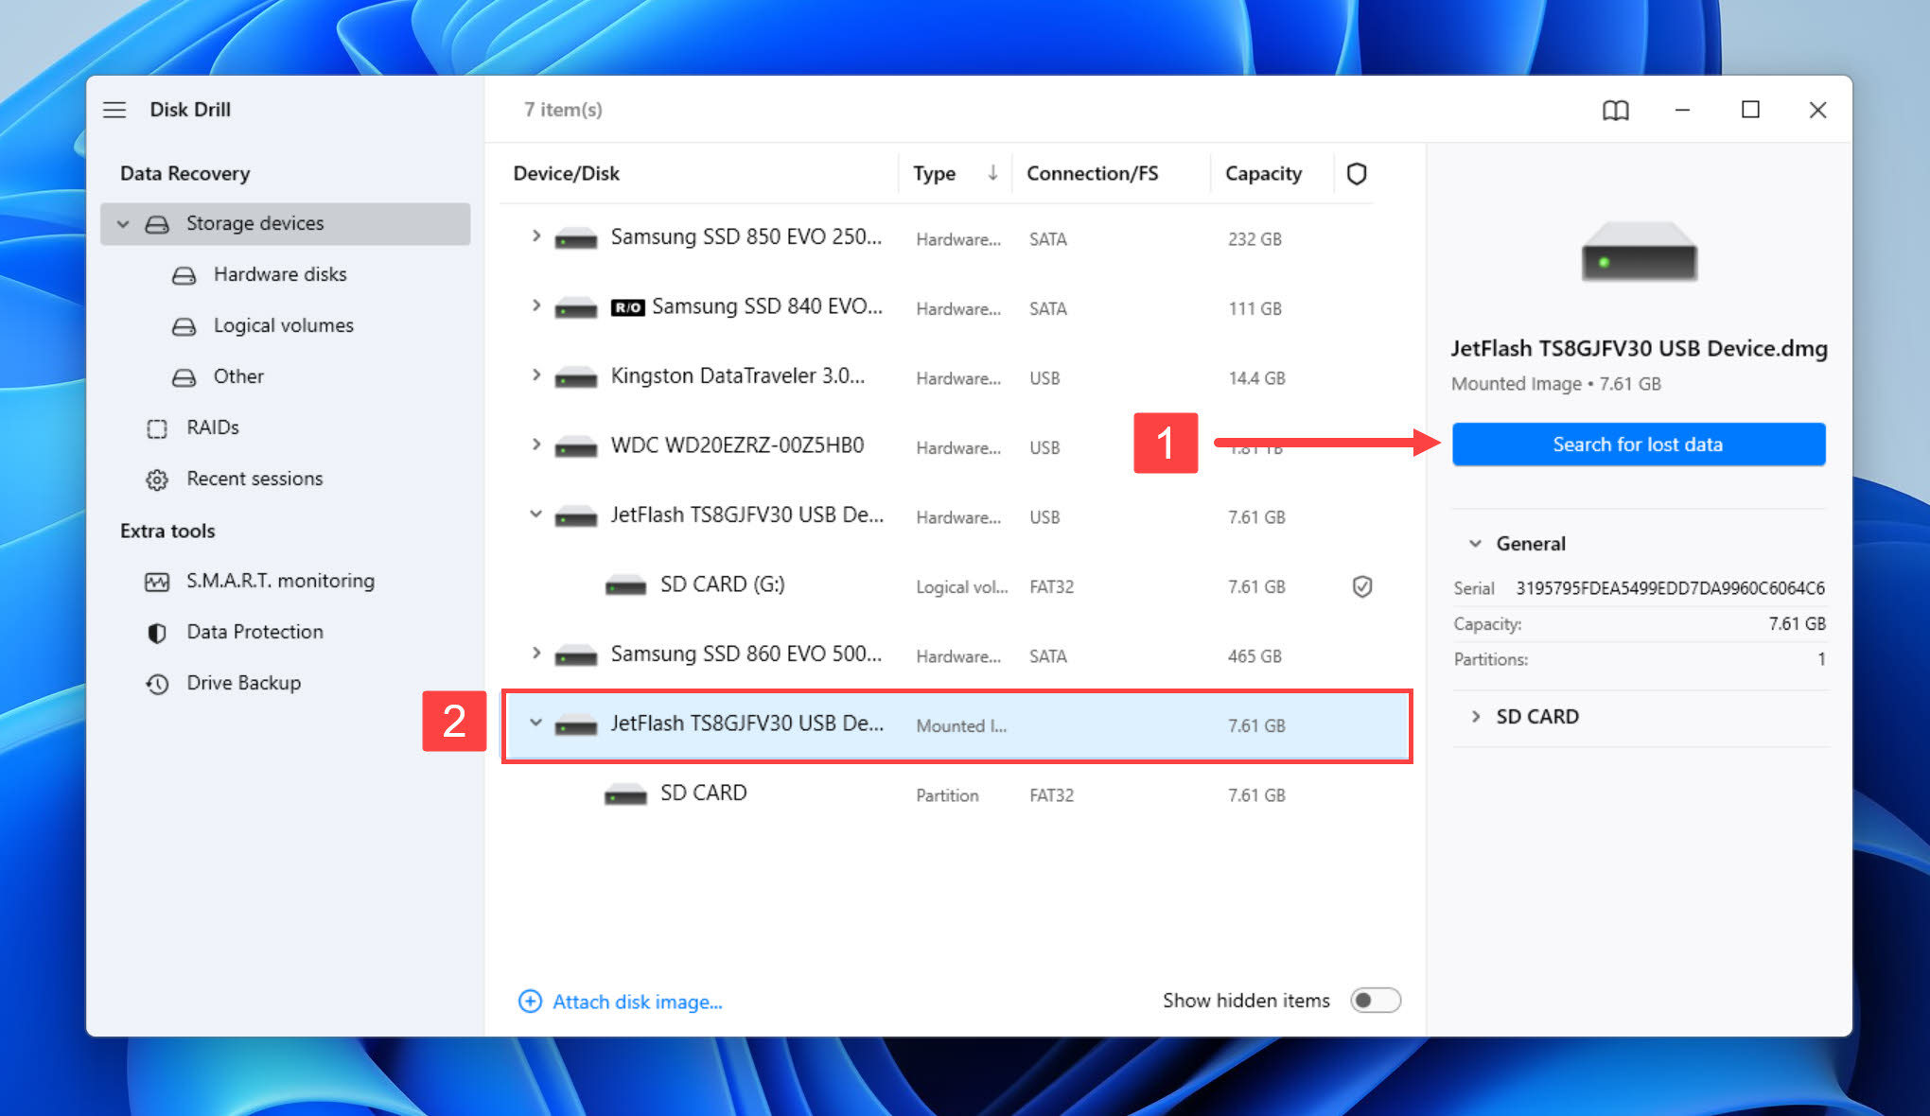Open S.M.A.R.T. monitoring tool

click(x=280, y=581)
